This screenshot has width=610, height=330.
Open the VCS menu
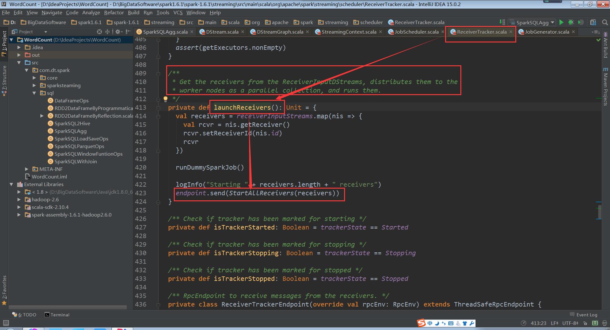pos(178,12)
